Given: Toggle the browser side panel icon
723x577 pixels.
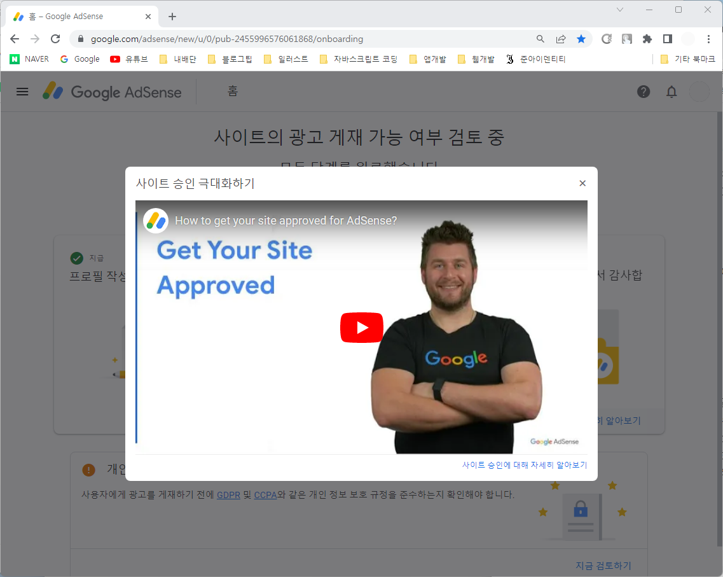Looking at the screenshot, I should point(667,39).
